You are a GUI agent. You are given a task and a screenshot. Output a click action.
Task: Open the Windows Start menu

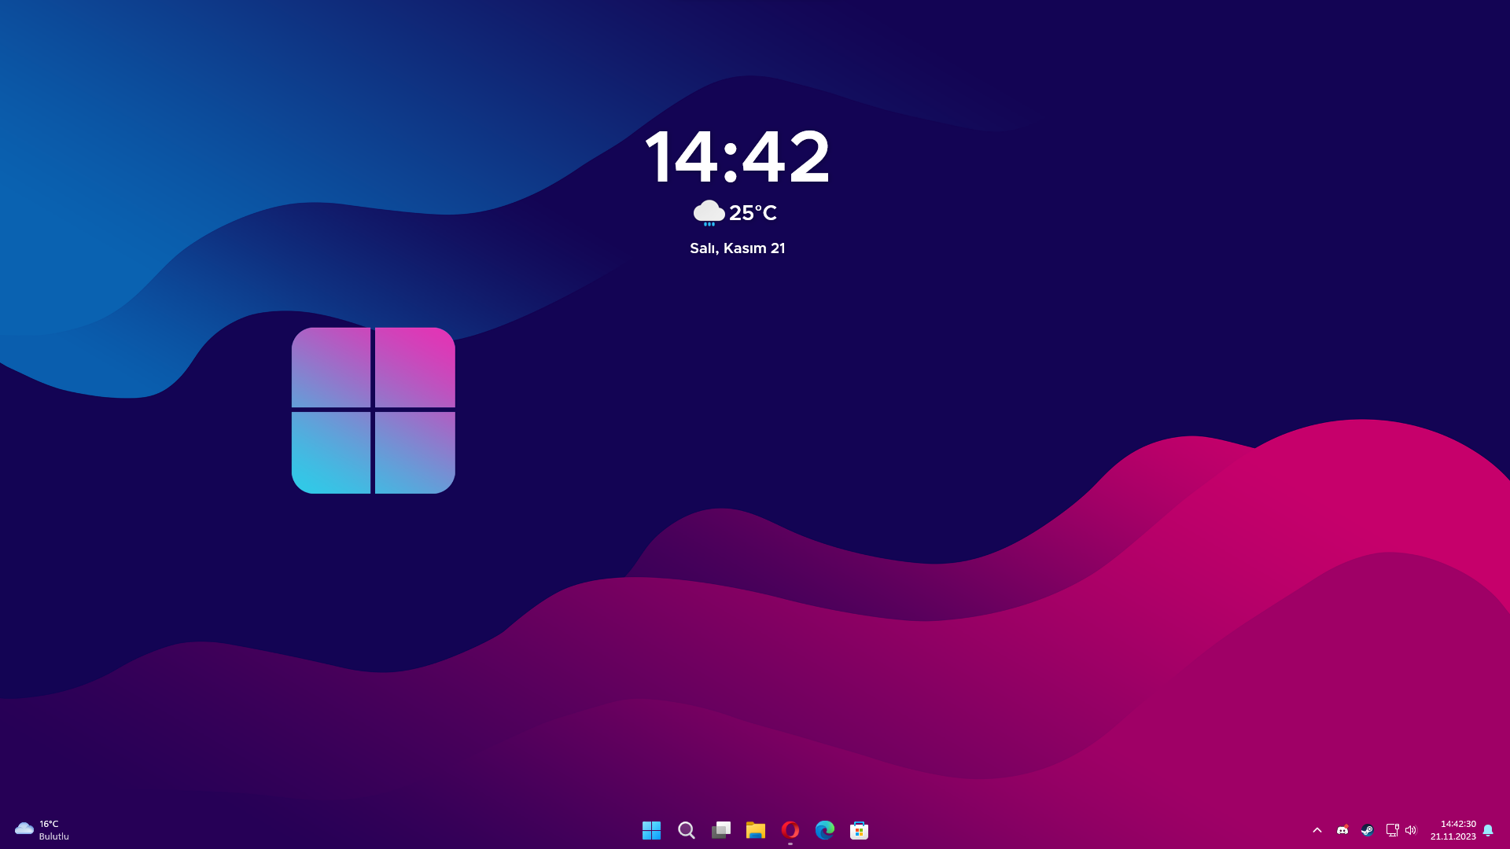pyautogui.click(x=651, y=830)
